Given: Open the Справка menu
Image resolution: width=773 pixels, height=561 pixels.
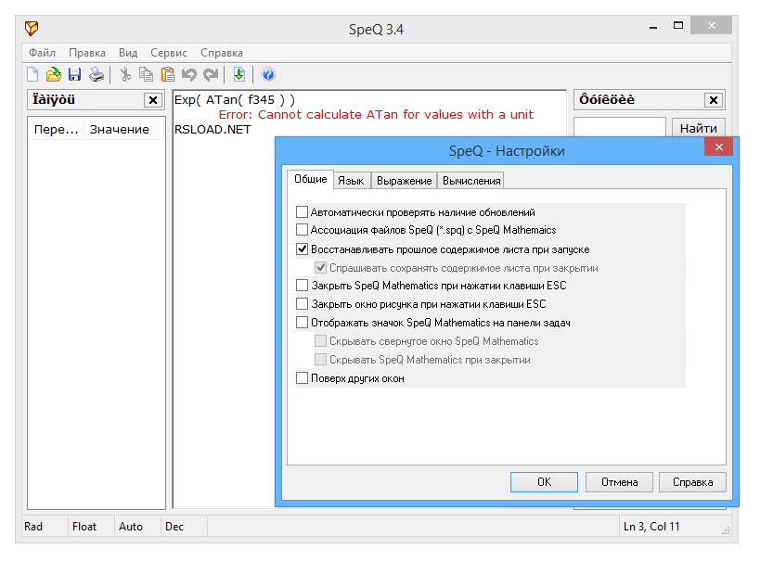Looking at the screenshot, I should [222, 53].
